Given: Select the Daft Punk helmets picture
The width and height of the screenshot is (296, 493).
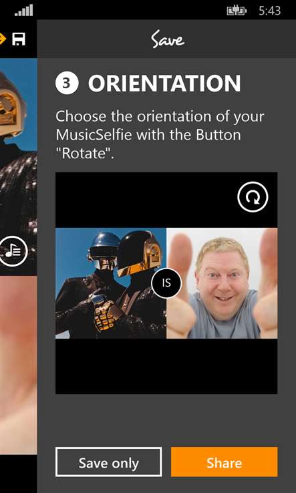Looking at the screenshot, I should [x=111, y=283].
